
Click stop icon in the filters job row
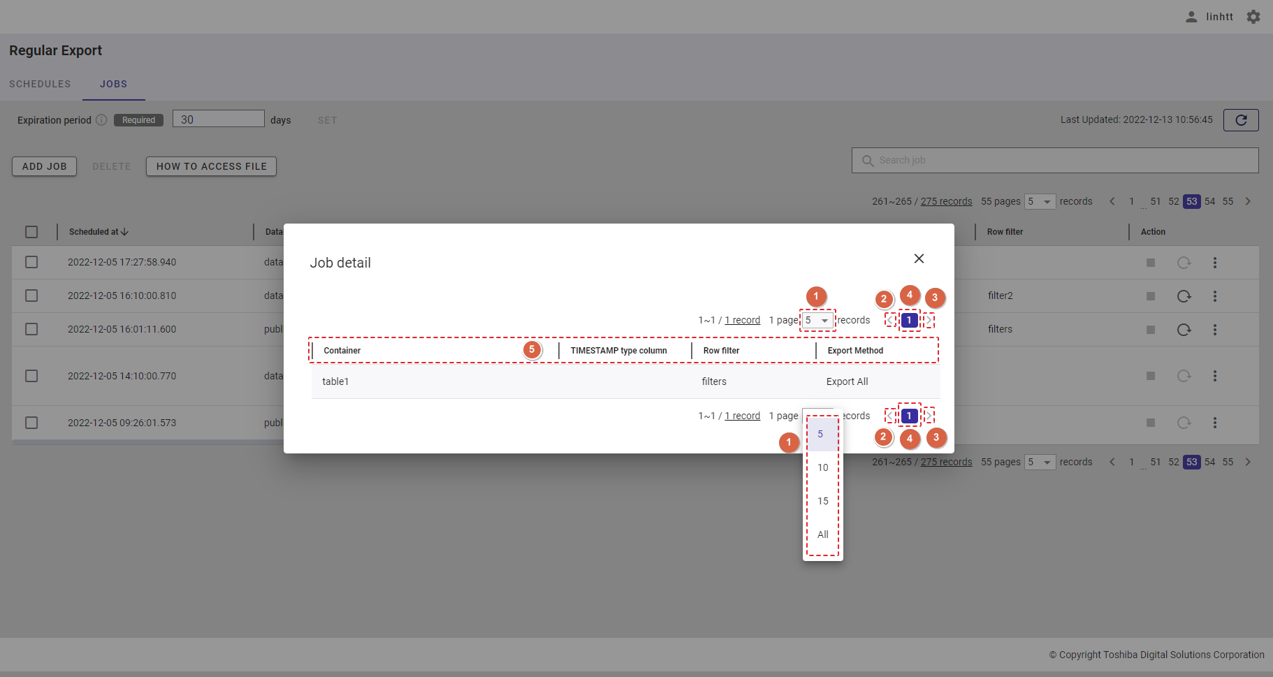tap(1150, 330)
